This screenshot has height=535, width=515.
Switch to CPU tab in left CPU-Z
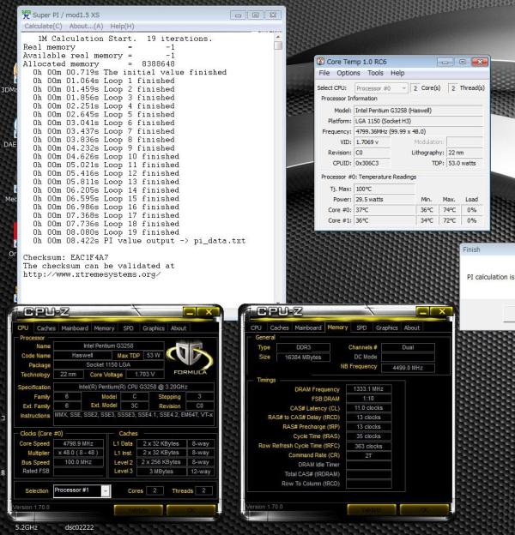[23, 328]
